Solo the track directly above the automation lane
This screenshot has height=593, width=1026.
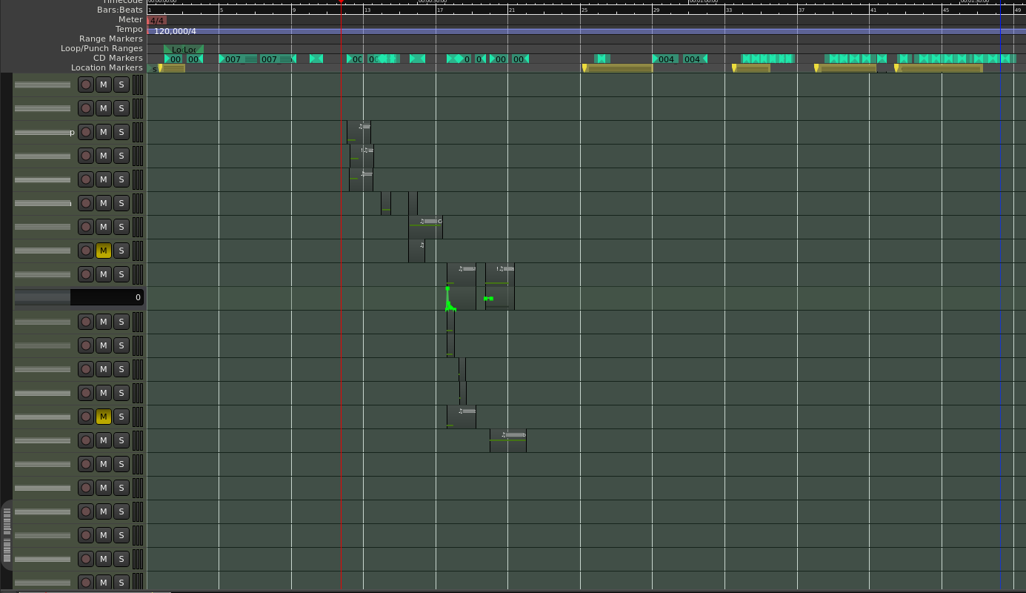121,274
